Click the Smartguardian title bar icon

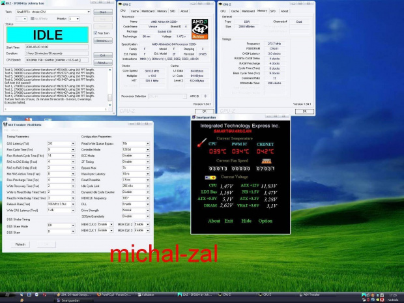tap(194, 117)
